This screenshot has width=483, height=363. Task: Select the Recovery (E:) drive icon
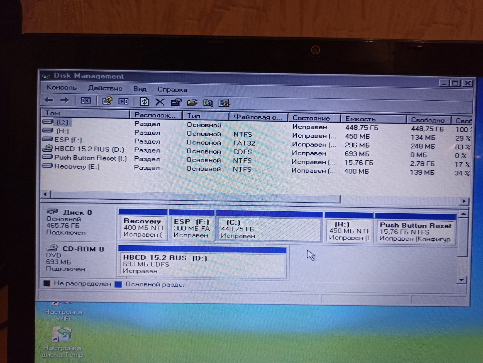[x=48, y=166]
